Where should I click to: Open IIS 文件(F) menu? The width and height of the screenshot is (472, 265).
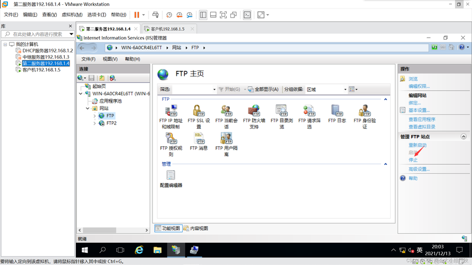point(88,59)
